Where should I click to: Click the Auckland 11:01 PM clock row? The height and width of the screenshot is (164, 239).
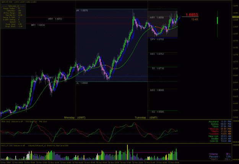tap(220, 122)
